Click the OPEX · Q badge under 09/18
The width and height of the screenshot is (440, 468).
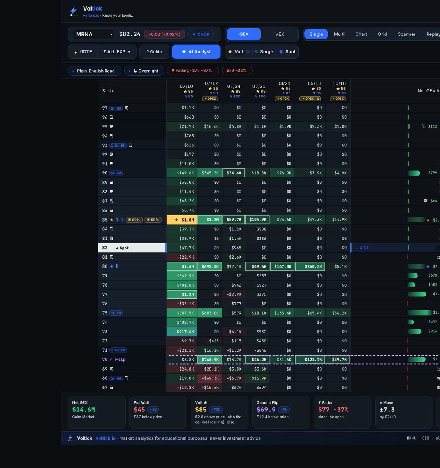310,99
